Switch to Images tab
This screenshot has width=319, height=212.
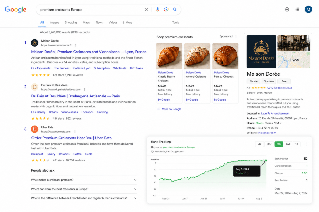pyautogui.click(x=54, y=22)
